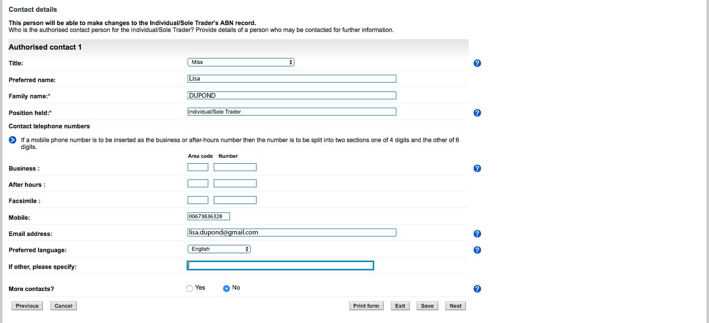This screenshot has width=709, height=323.
Task: Open help icon beside More contacts
Action: (477, 289)
